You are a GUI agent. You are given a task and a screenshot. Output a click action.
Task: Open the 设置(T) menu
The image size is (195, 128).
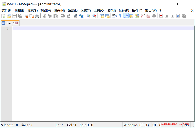click(86, 11)
